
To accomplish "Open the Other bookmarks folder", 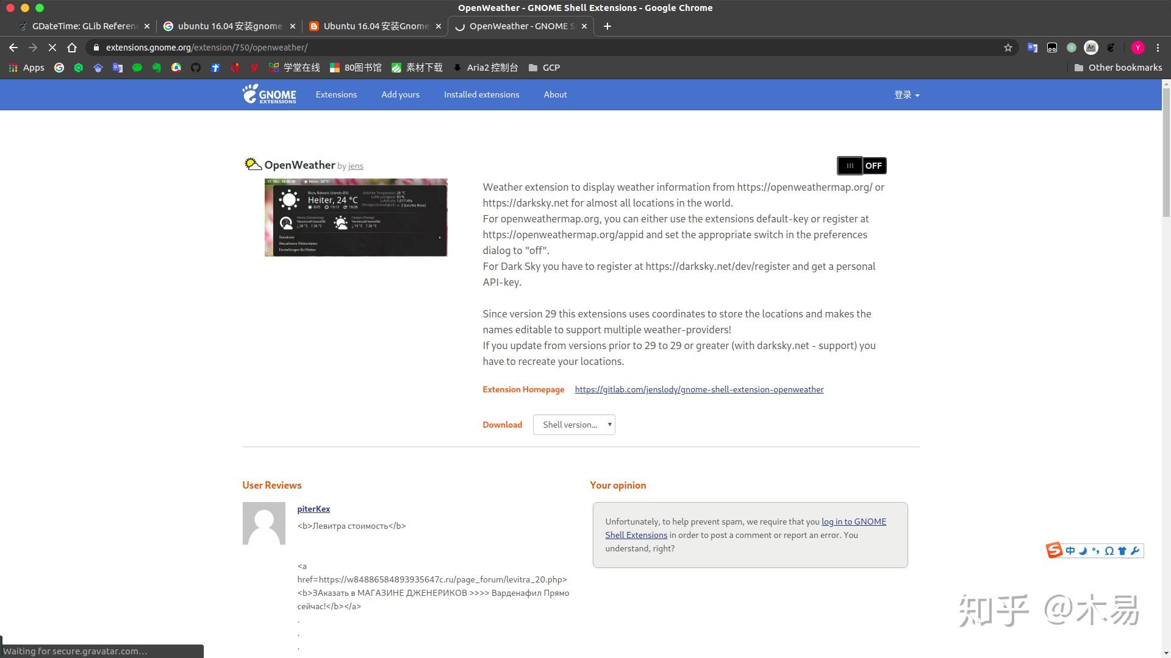I will click(x=1118, y=68).
